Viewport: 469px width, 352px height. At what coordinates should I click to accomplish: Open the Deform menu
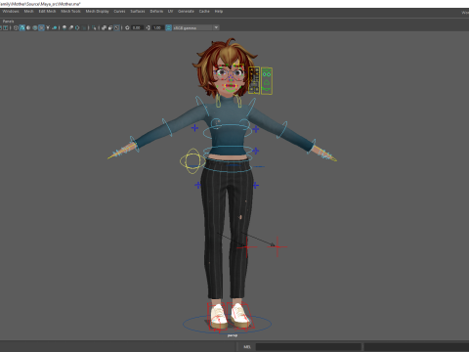156,12
